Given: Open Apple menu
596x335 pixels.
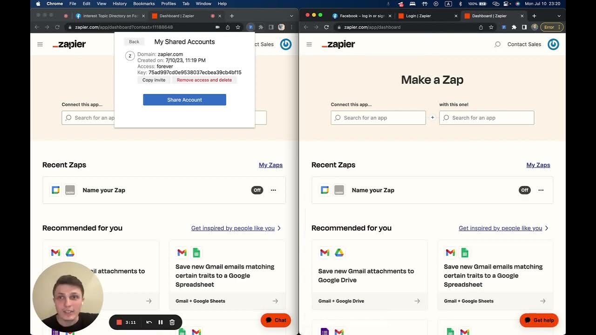Looking at the screenshot, I should click(38, 4).
